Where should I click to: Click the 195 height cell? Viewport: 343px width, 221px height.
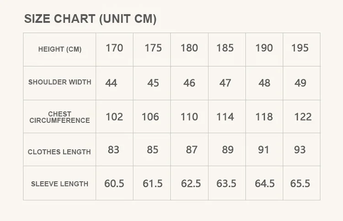tap(300, 48)
